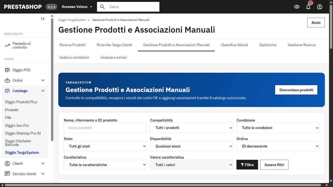Screen dimensions: 333x187
Task: Switch to Ricerca Prodotti tab
Action: pos(73,45)
